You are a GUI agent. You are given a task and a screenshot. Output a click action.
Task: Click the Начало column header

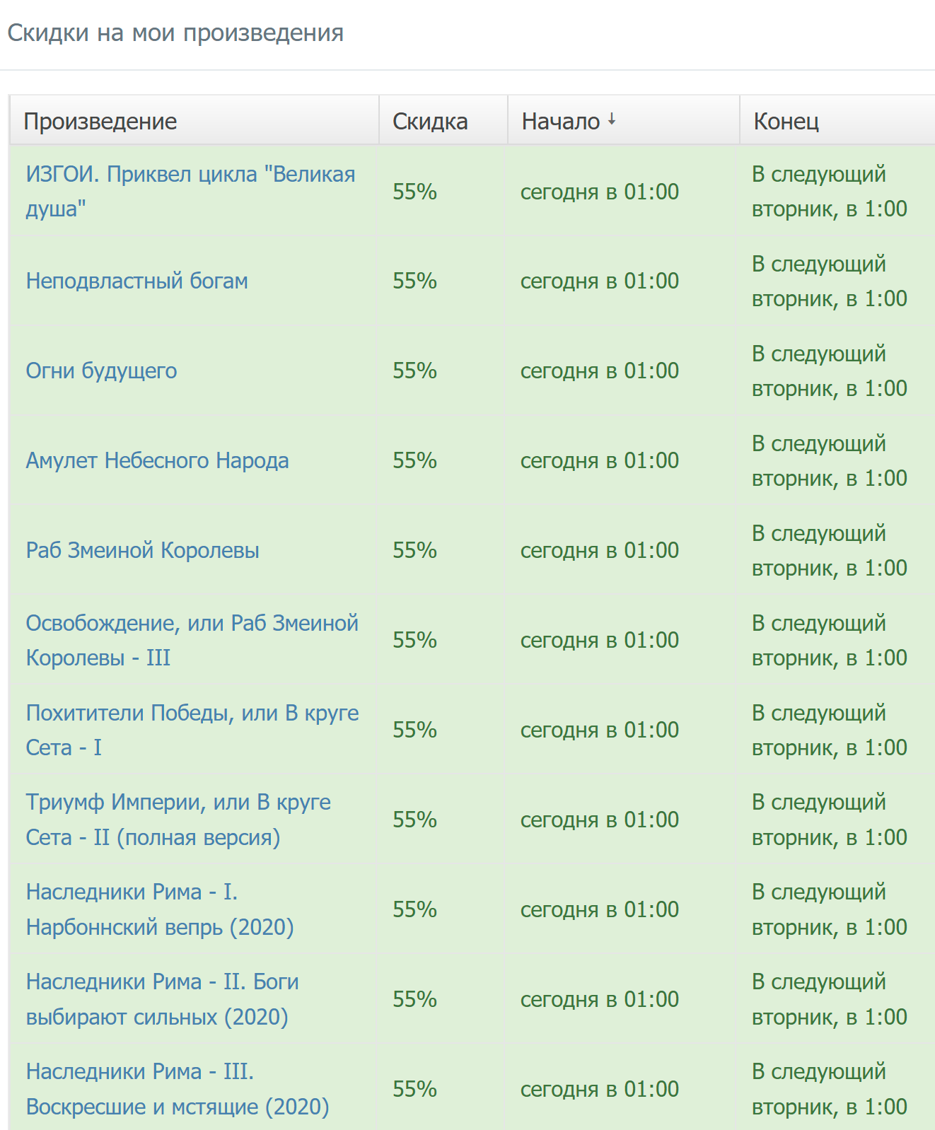[x=561, y=122]
